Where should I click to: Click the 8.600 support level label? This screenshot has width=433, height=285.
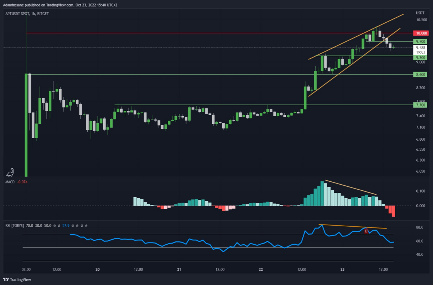421,74
